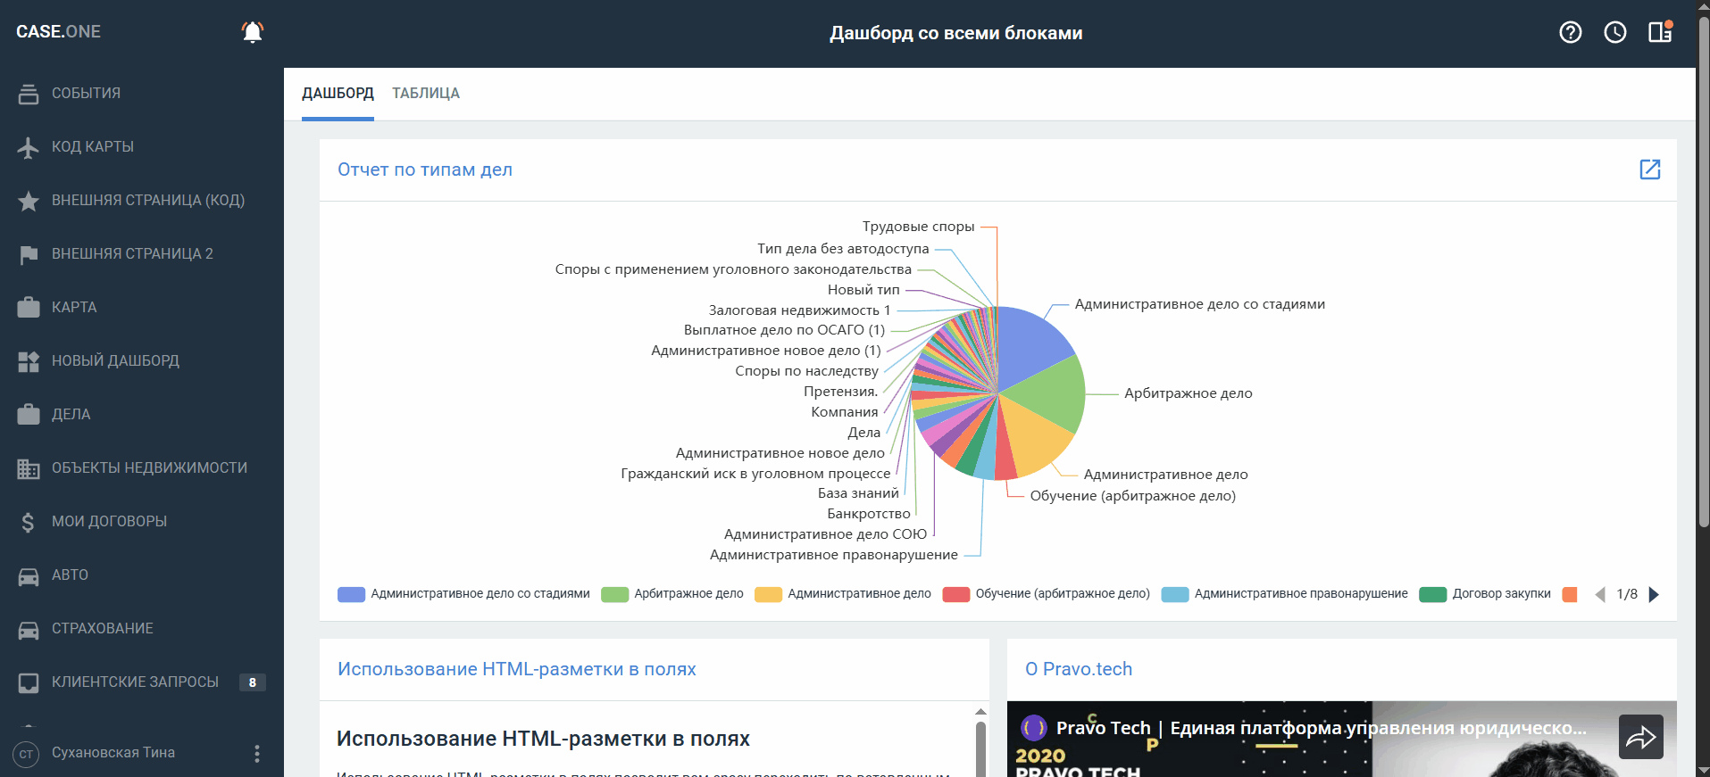Click the badge 8 on Клиентские запросы
The height and width of the screenshot is (777, 1710).
(252, 682)
